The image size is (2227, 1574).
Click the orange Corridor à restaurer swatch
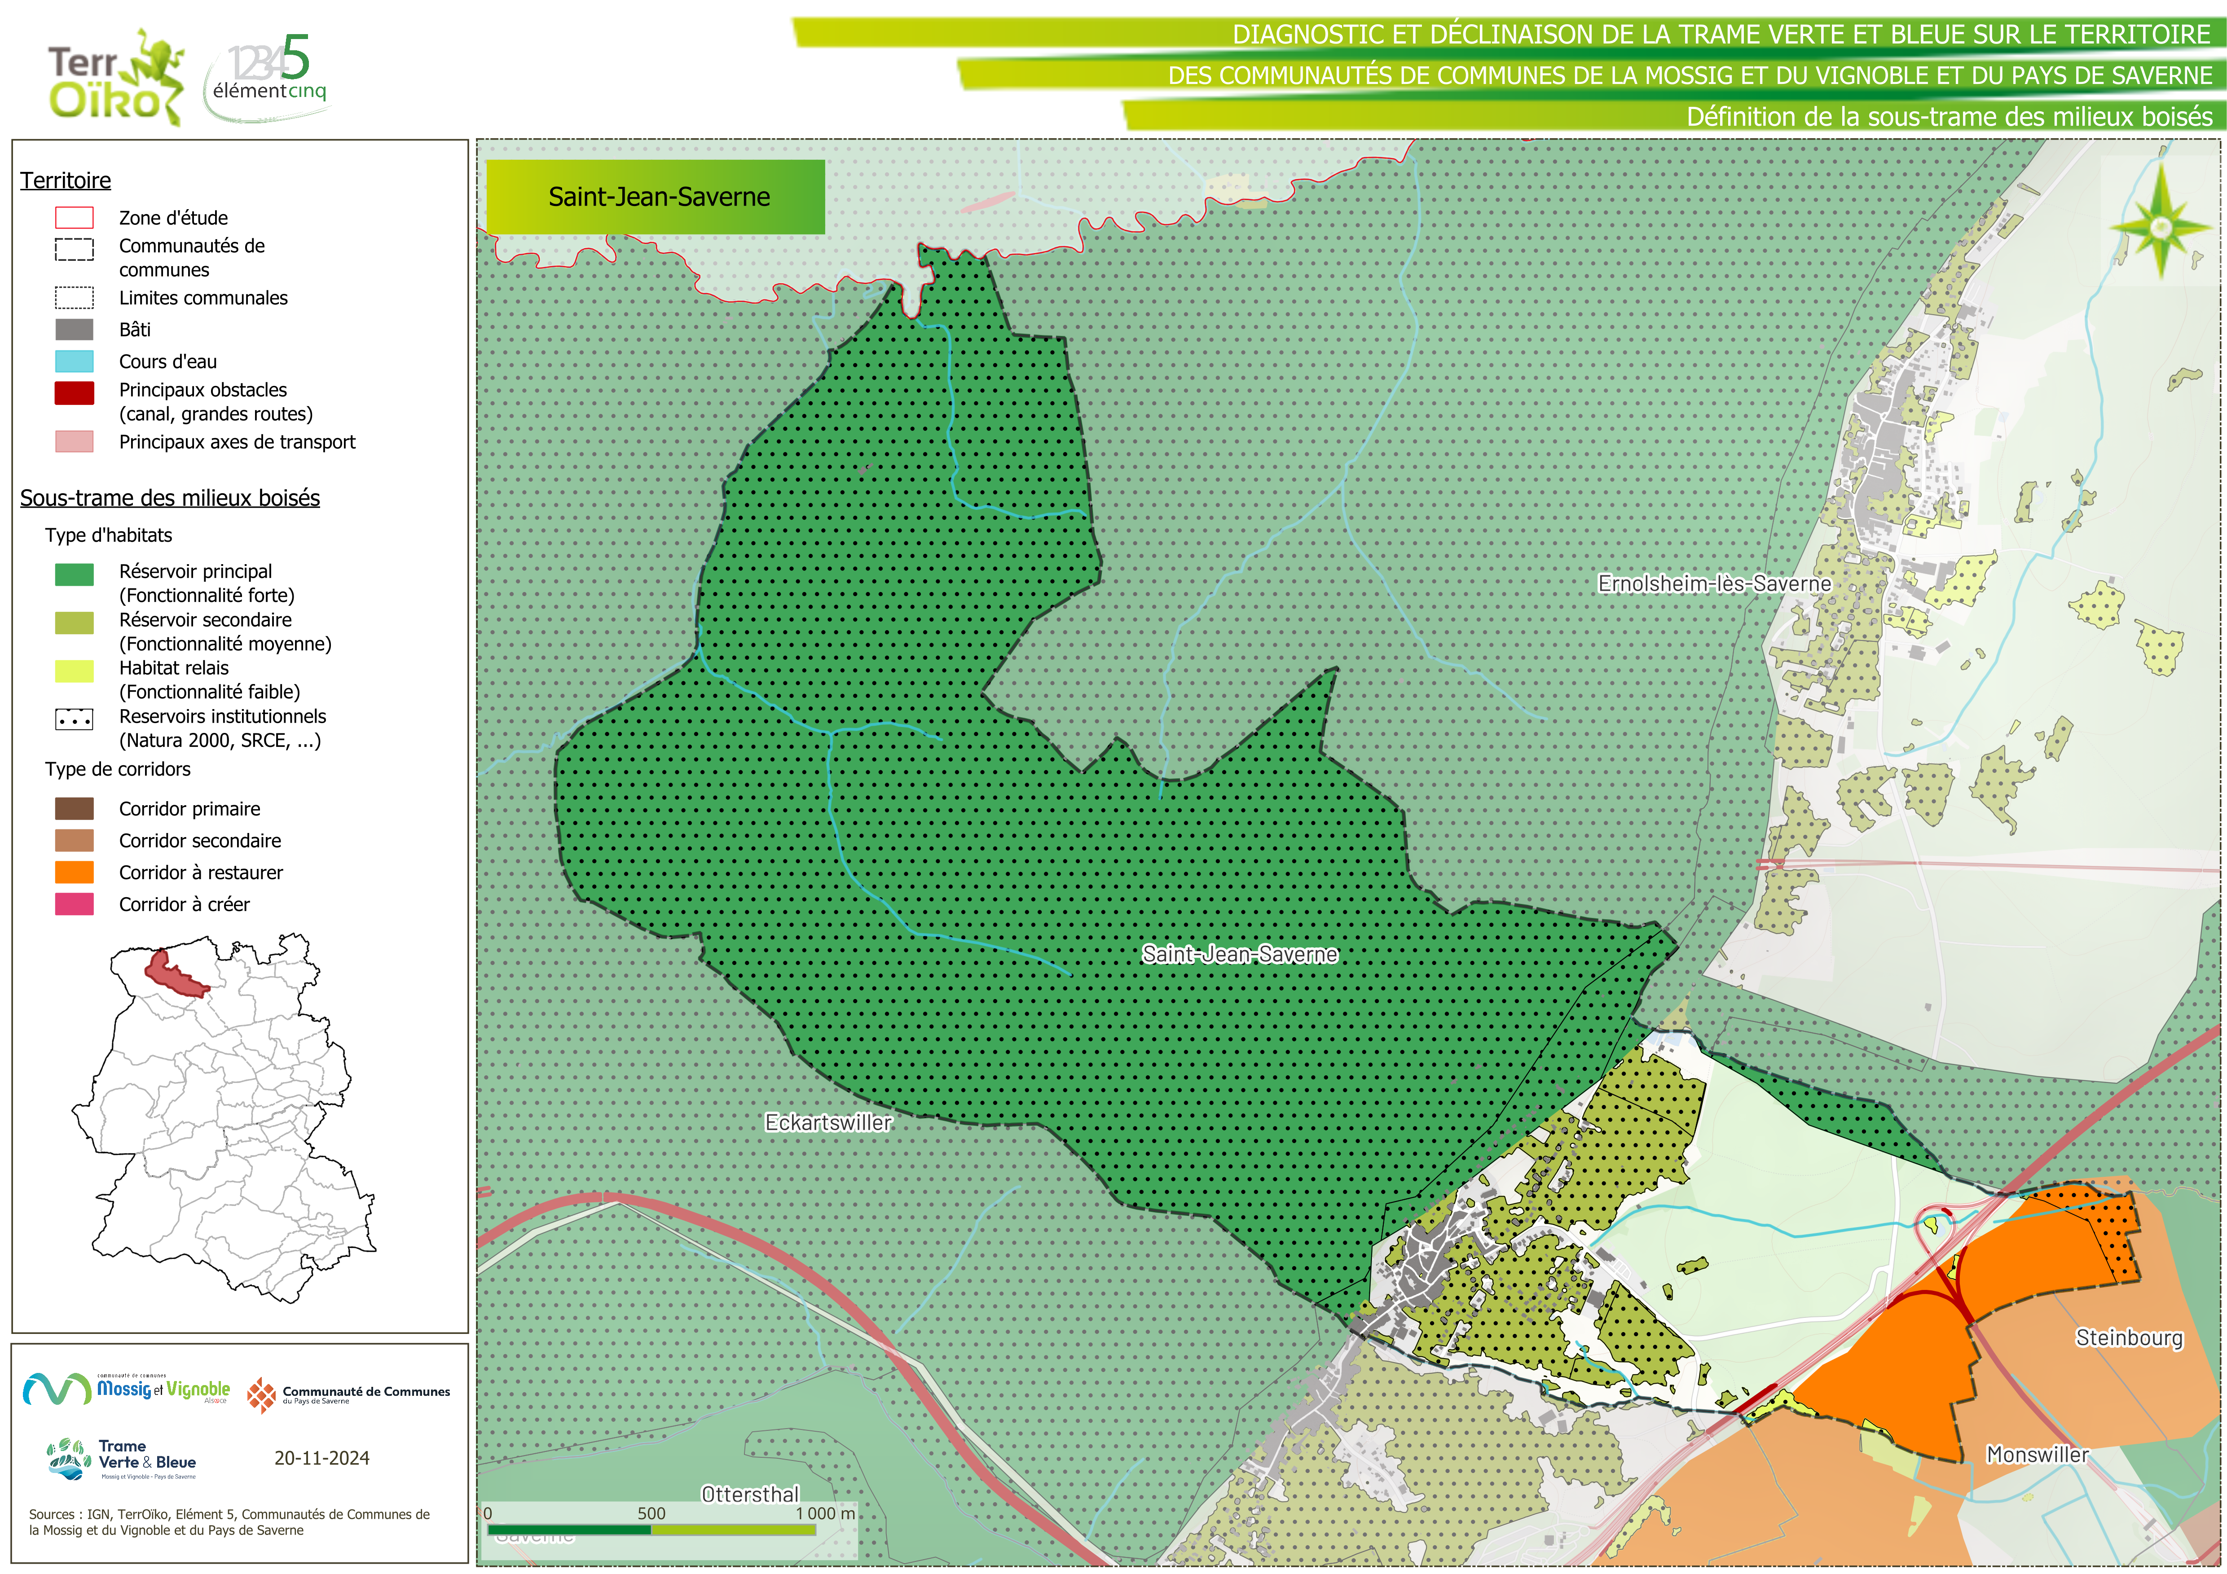tap(75, 872)
